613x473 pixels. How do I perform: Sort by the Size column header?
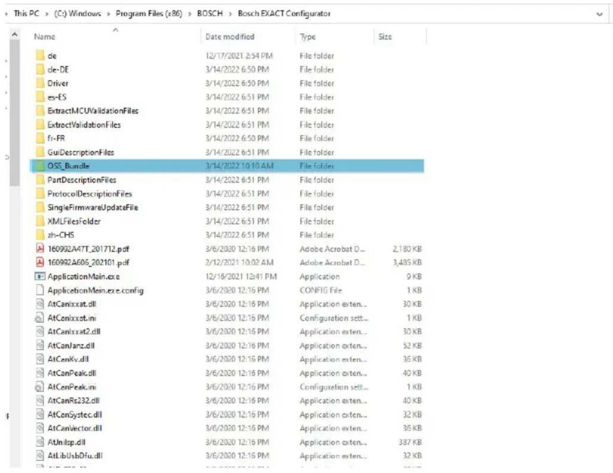385,37
